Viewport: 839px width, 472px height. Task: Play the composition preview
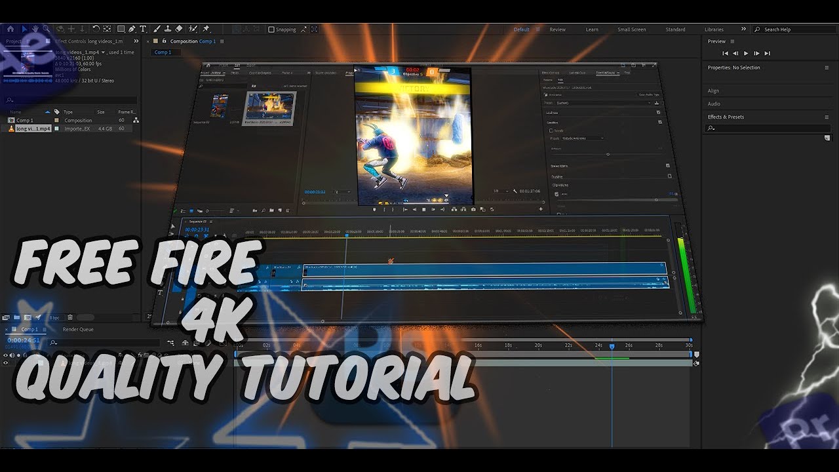coord(746,53)
